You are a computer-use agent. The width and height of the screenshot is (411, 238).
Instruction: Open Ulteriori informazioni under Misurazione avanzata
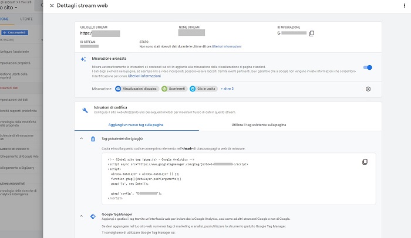pyautogui.click(x=144, y=76)
